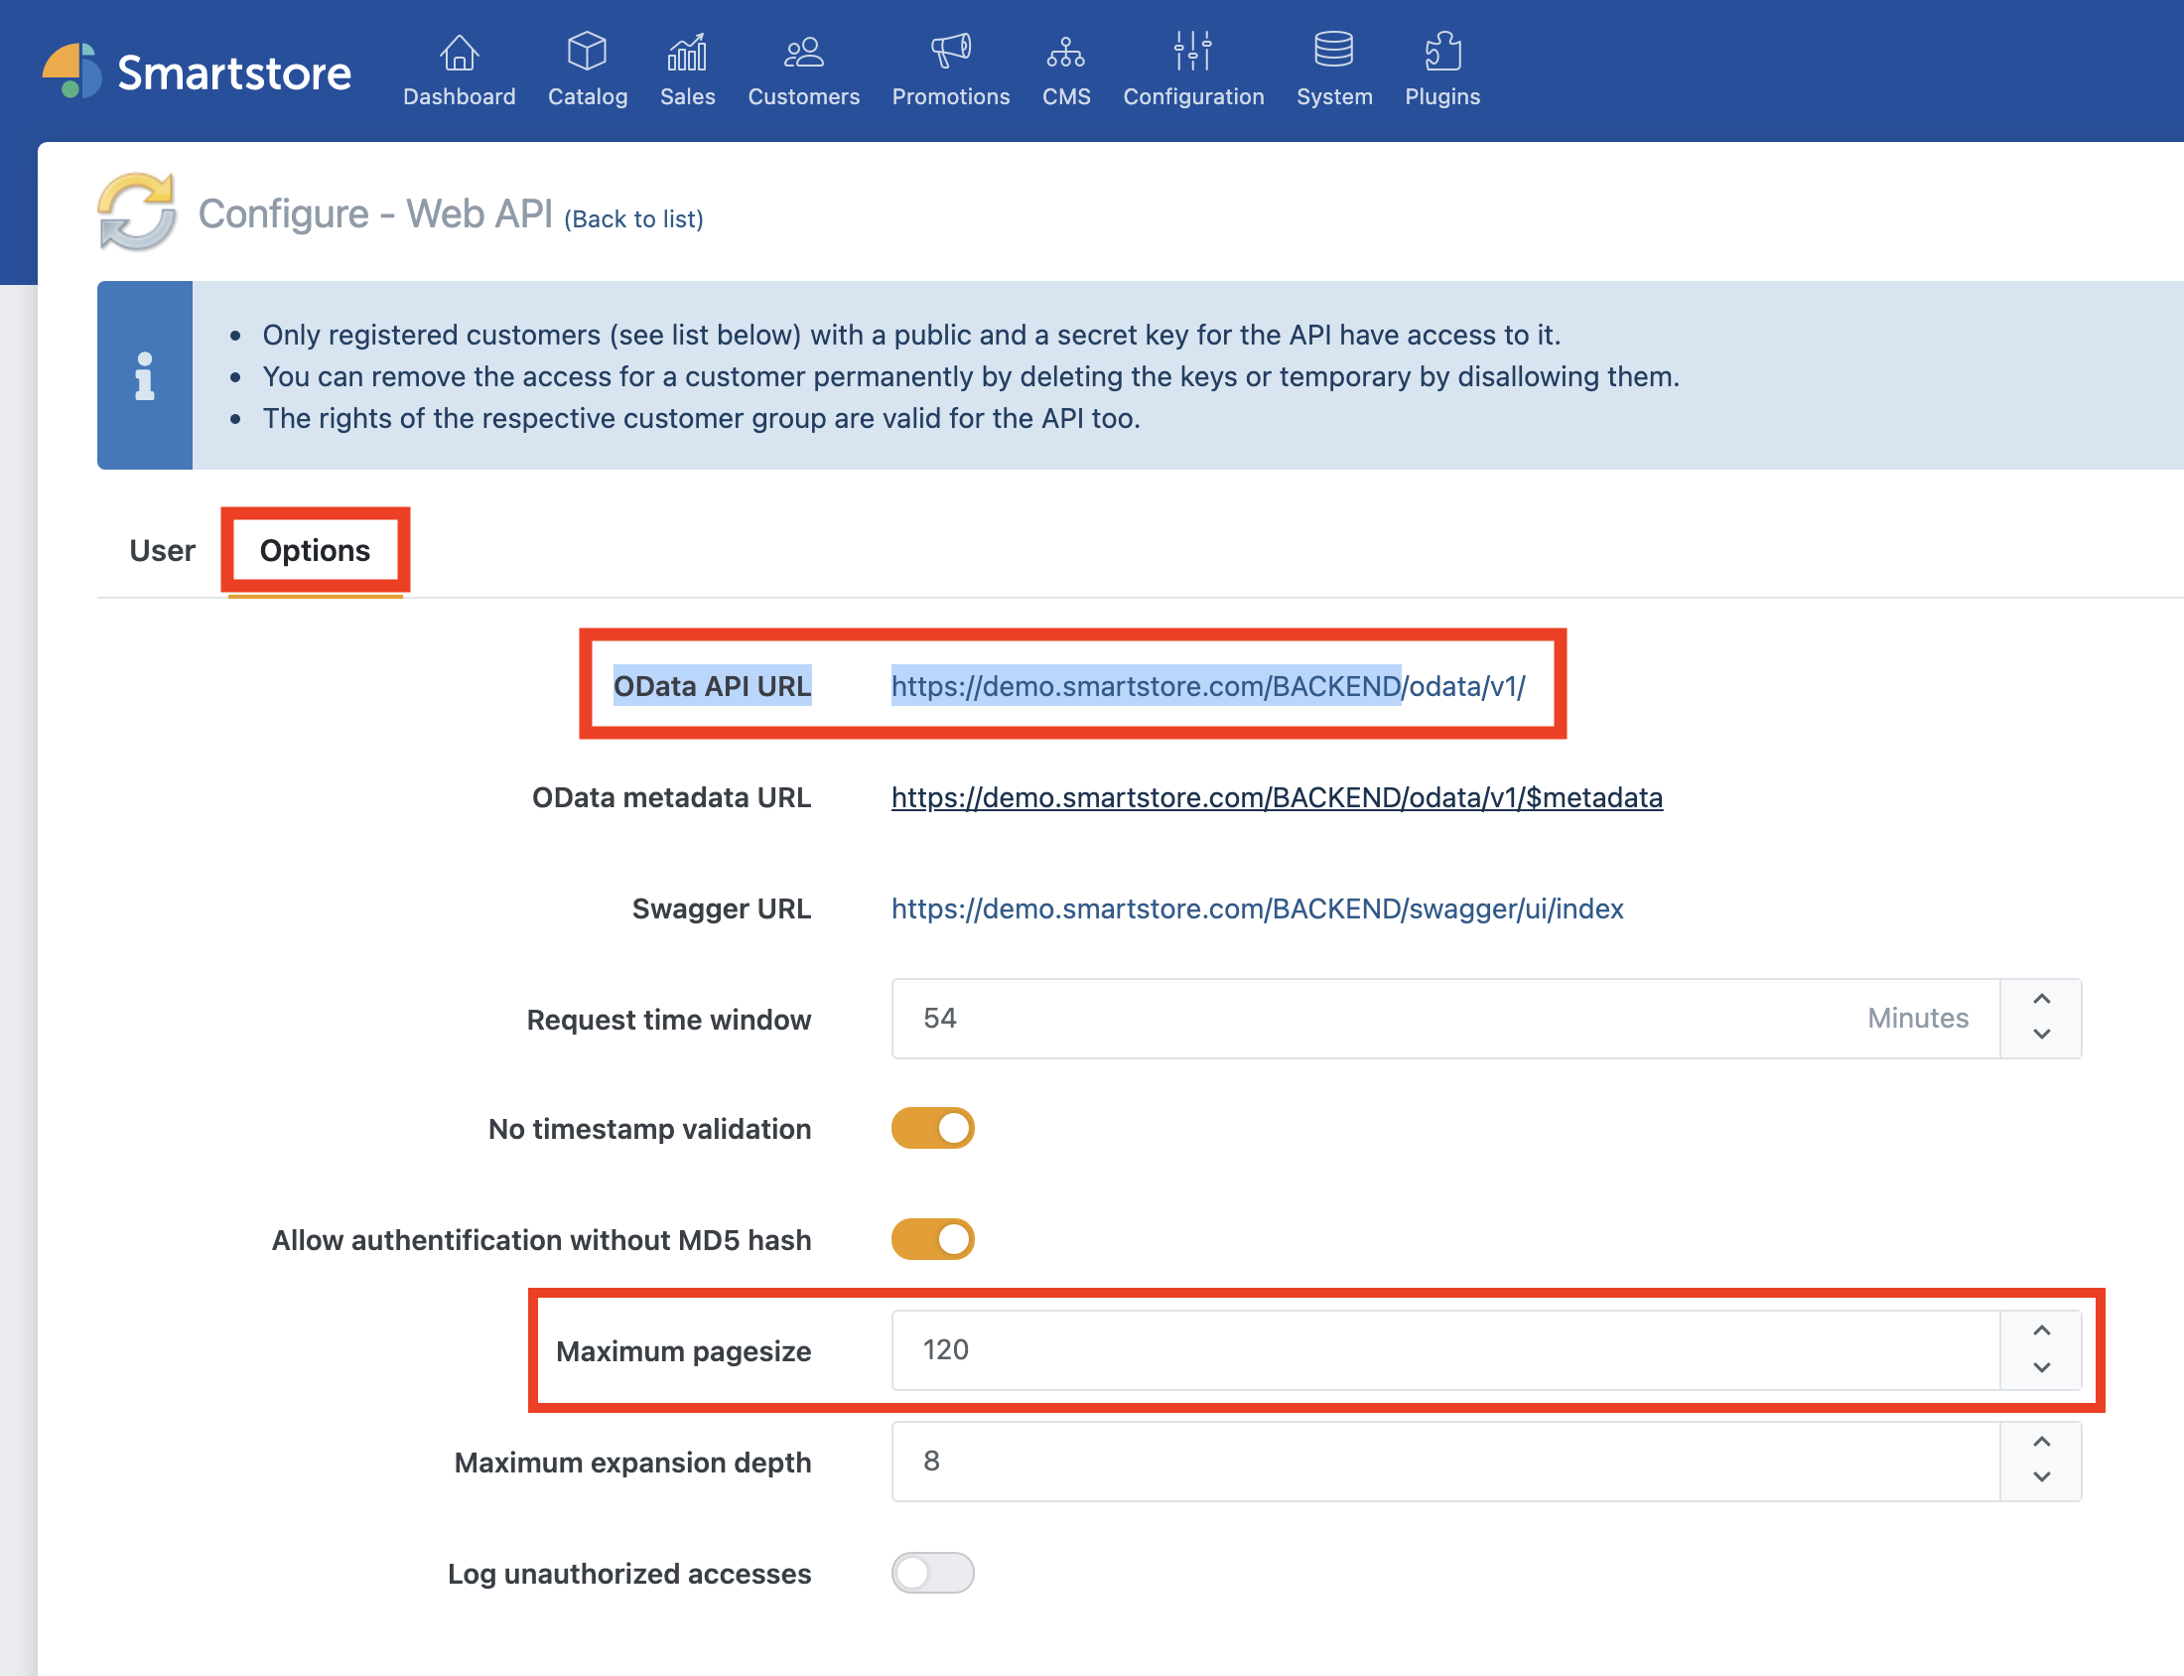The image size is (2184, 1676).
Task: Open the Sales chart icon
Action: pos(687,52)
